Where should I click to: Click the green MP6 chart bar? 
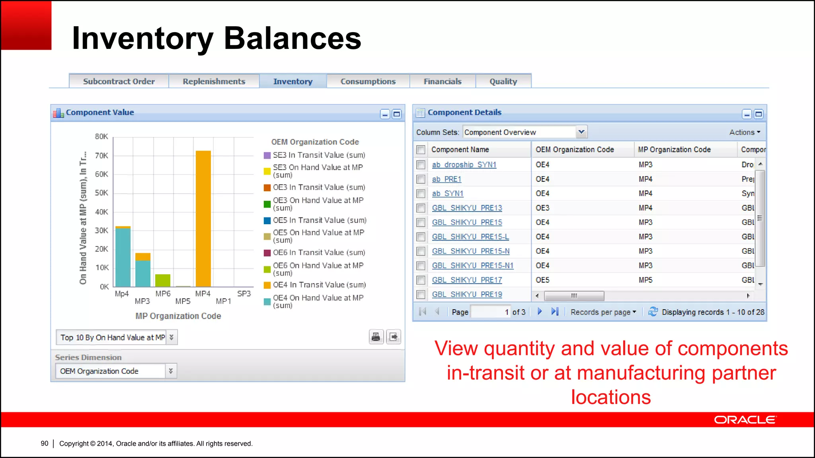pos(163,280)
